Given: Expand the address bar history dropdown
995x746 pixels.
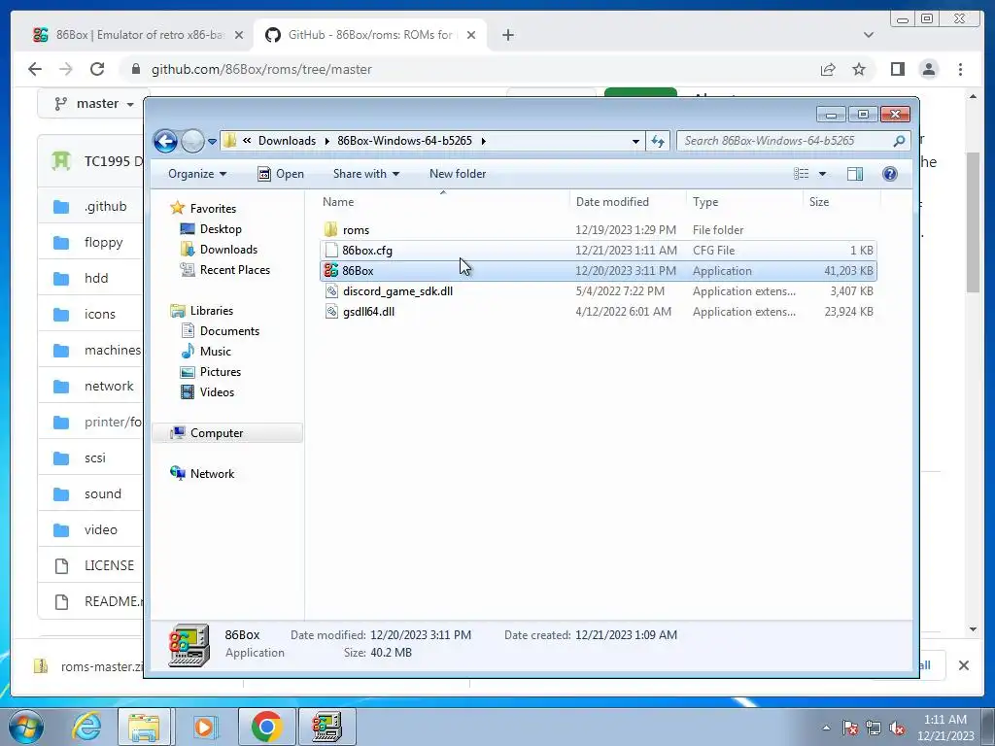Looking at the screenshot, I should [635, 142].
